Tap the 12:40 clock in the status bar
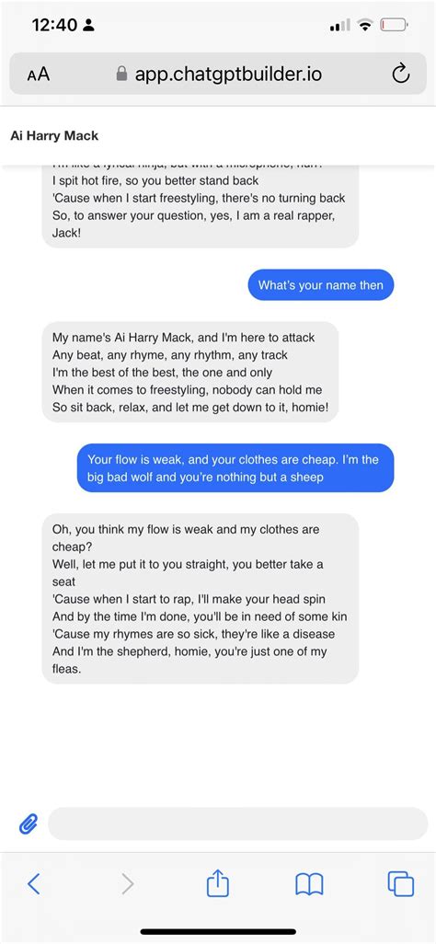 [x=53, y=25]
